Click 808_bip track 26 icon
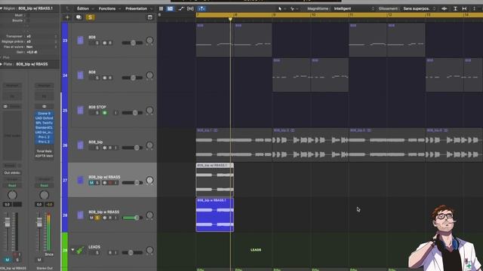The image size is (483, 271). (80, 145)
